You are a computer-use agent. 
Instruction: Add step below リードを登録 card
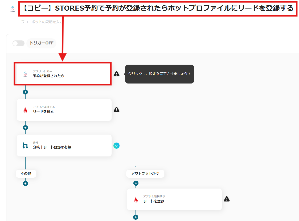[x=136, y=217]
